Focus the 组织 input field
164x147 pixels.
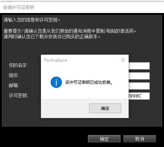(x=139, y=76)
